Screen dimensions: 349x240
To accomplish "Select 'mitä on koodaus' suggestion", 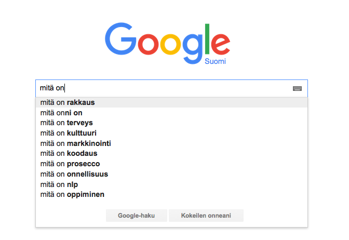I will (171, 153).
